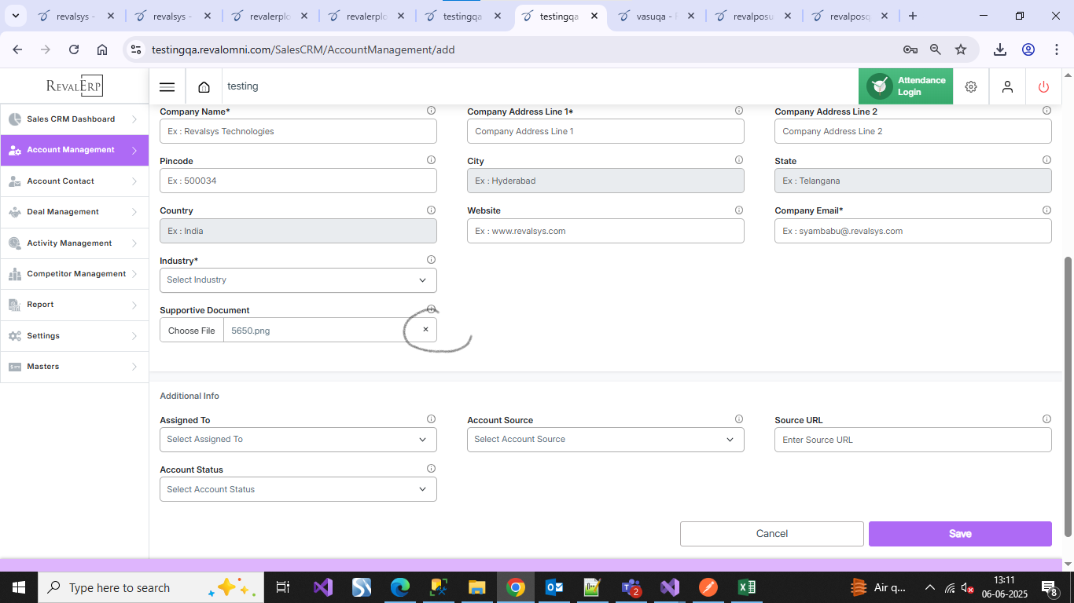Focus the Company Name input field

pyautogui.click(x=298, y=131)
